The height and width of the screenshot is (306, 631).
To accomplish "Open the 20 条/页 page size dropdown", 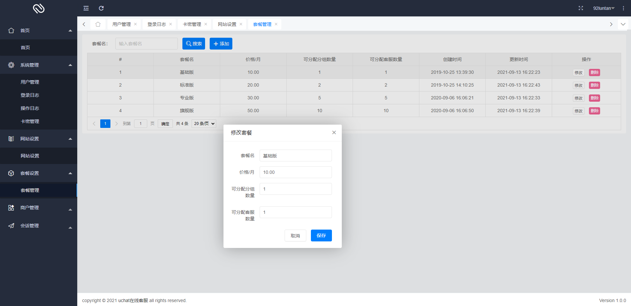I will 204,124.
